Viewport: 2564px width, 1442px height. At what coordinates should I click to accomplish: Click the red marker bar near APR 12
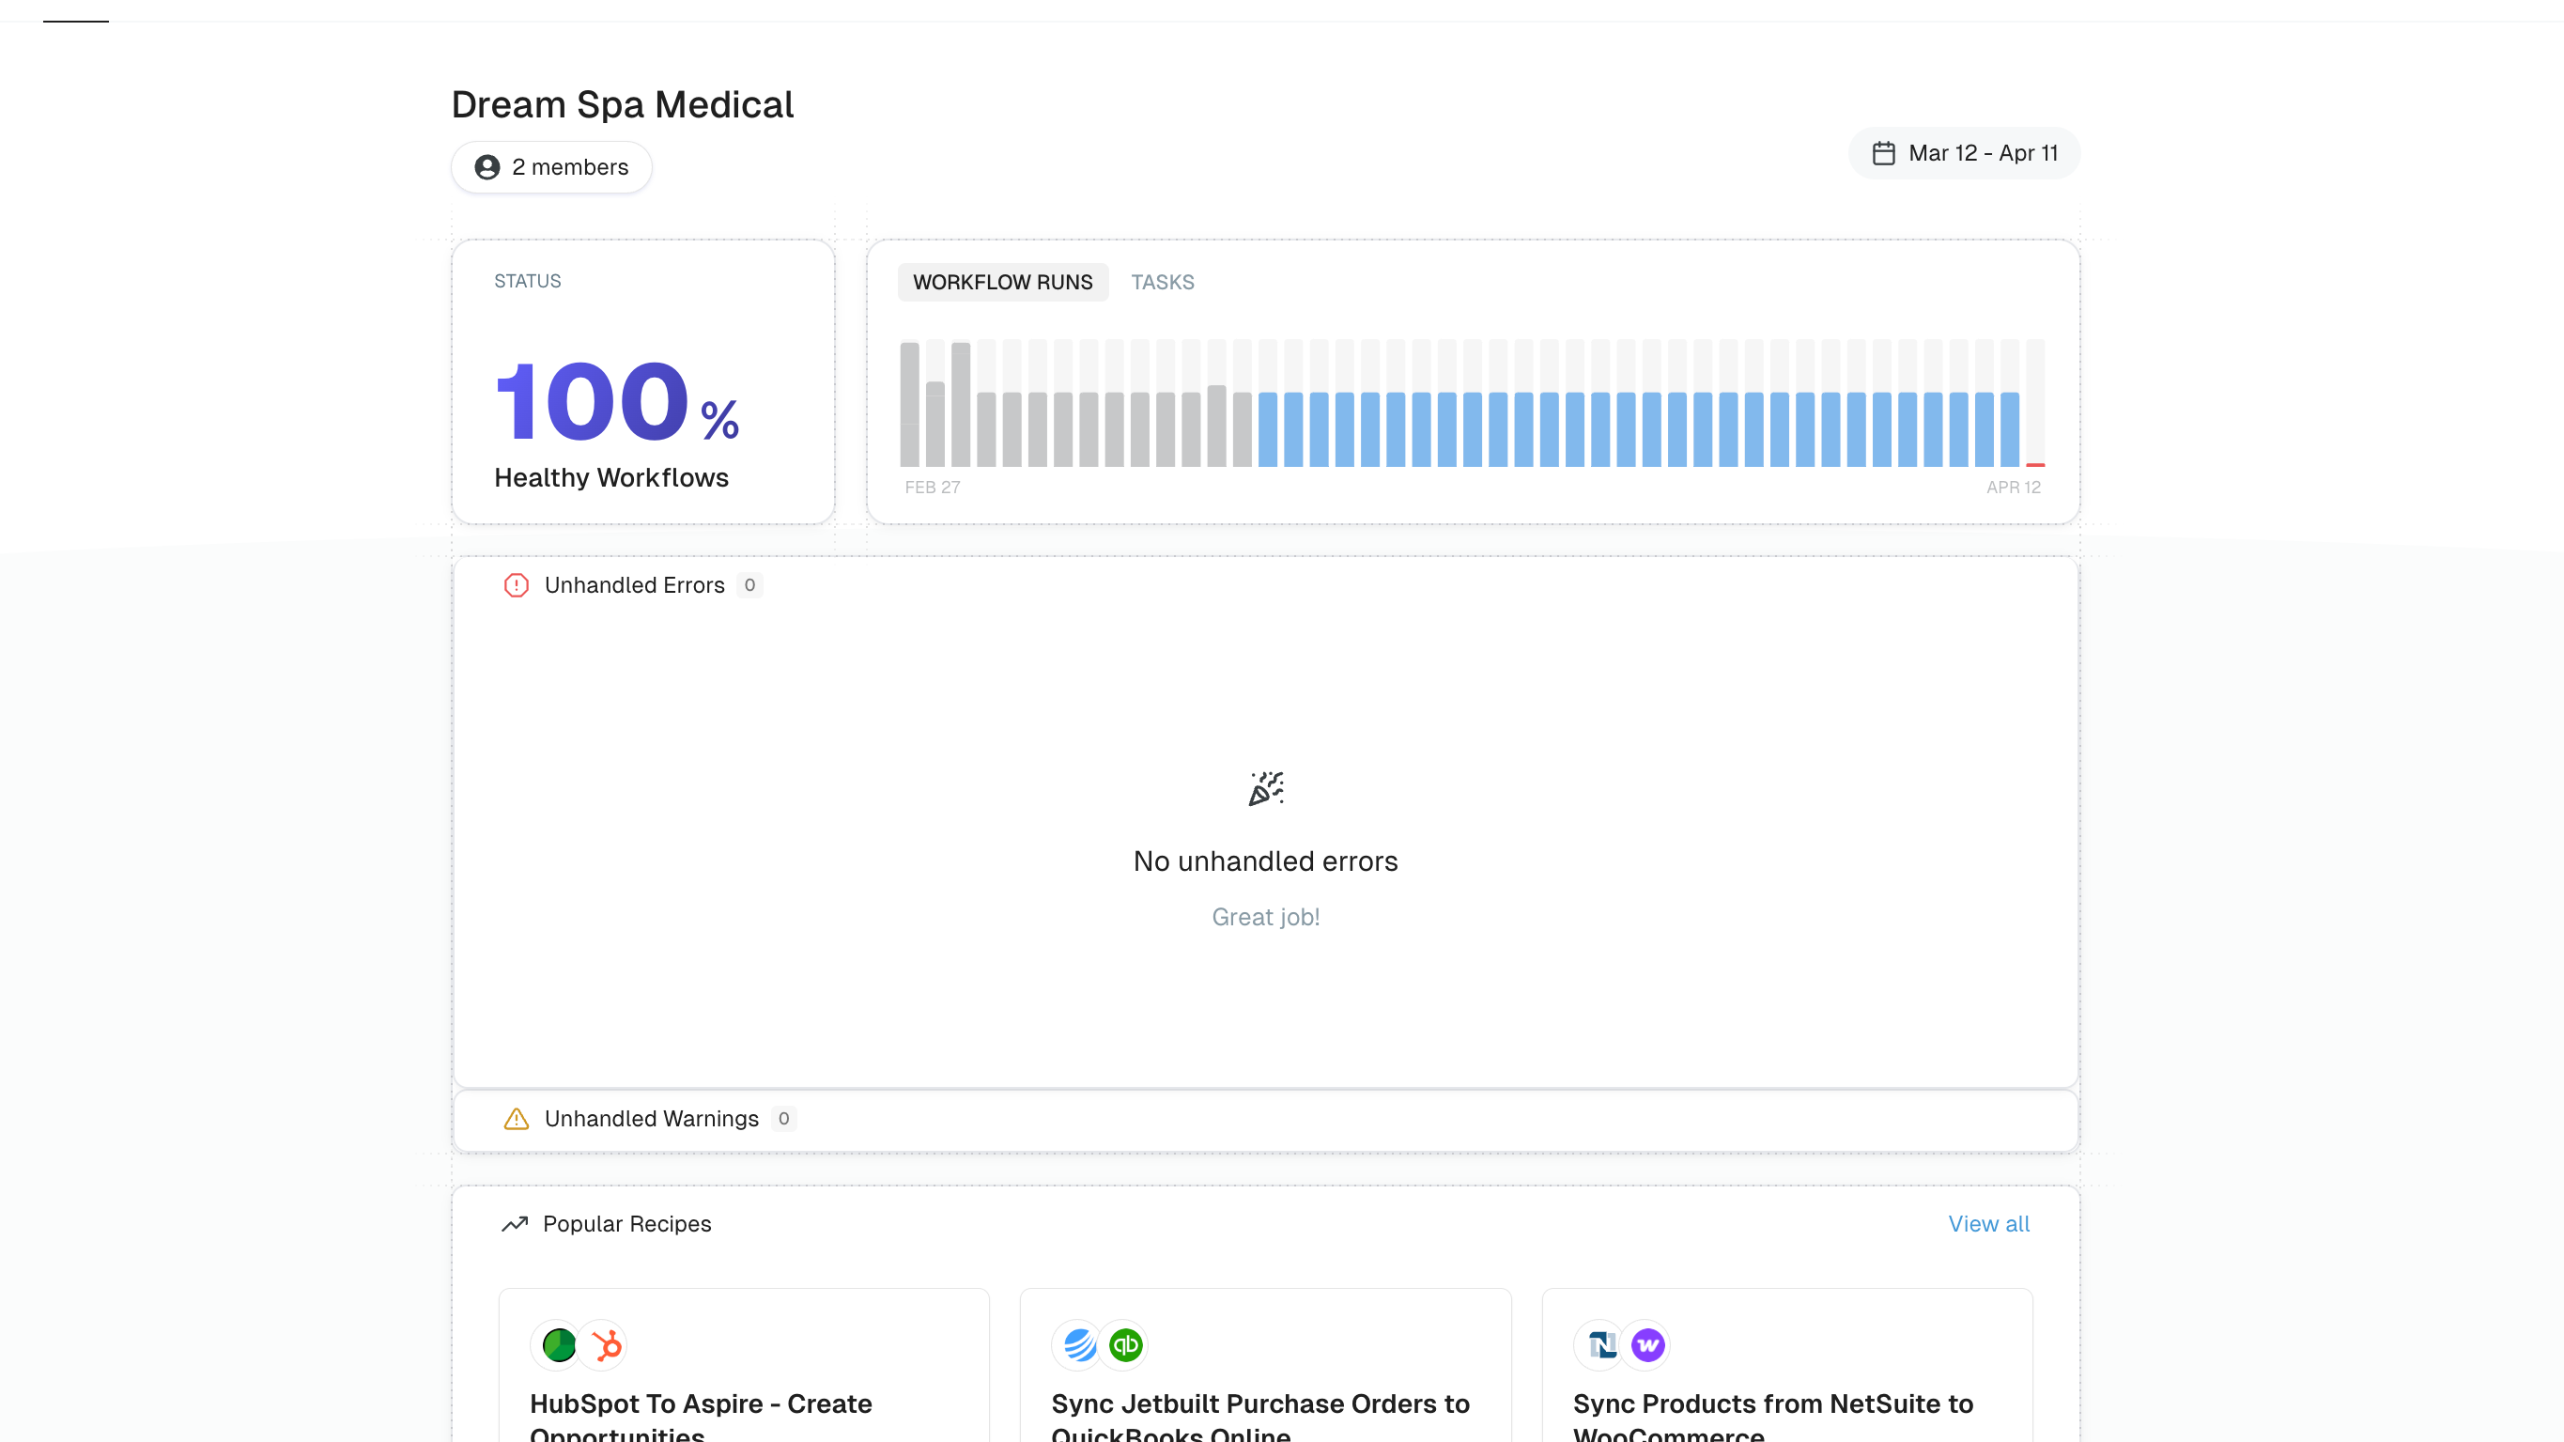2035,465
